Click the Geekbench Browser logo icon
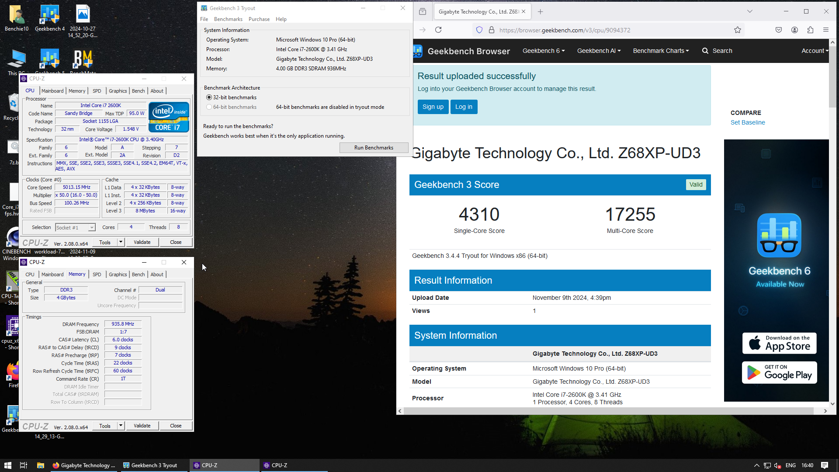Viewport: 839px width, 472px height. 418,51
